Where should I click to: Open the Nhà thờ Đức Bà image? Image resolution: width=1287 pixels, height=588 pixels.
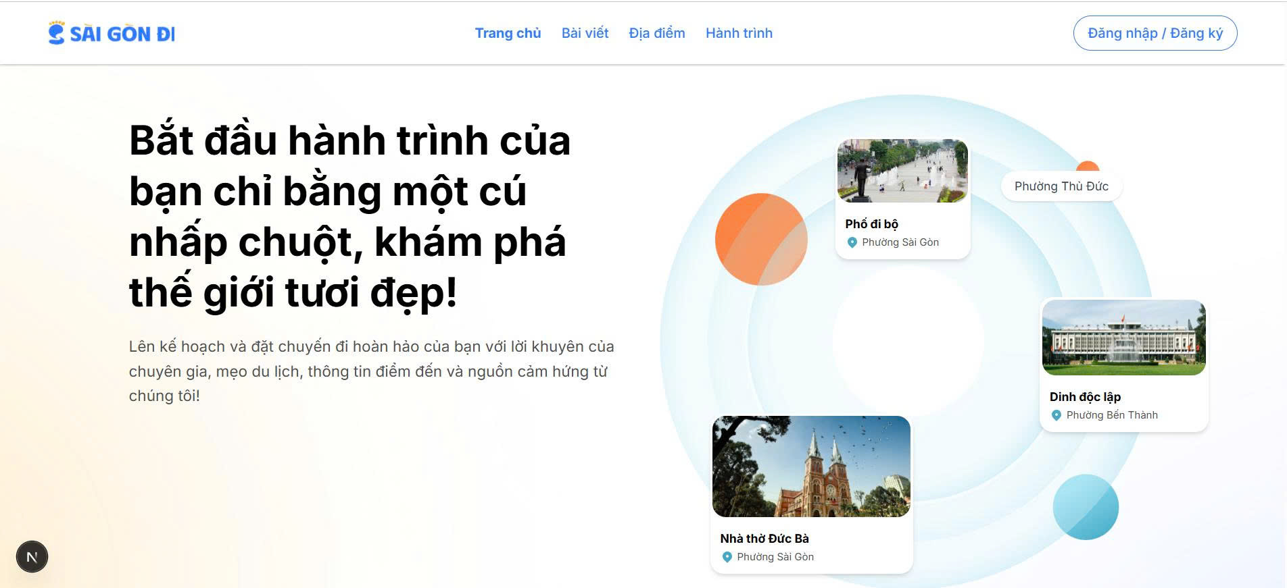(811, 466)
